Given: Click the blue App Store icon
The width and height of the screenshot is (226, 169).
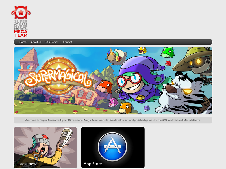Looking at the screenshot, I should [x=112, y=147].
